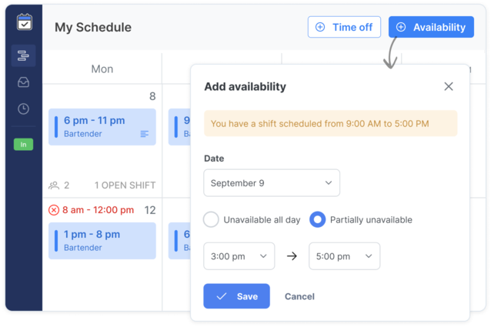Open the time clock sidebar icon
This screenshot has width=491, height=327.
[x=23, y=108]
